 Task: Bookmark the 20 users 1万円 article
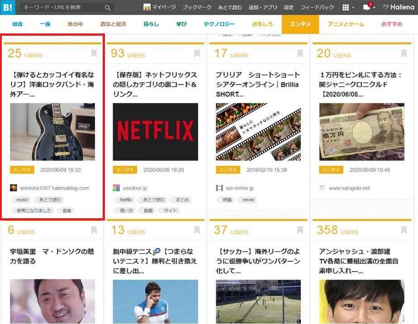(x=404, y=53)
